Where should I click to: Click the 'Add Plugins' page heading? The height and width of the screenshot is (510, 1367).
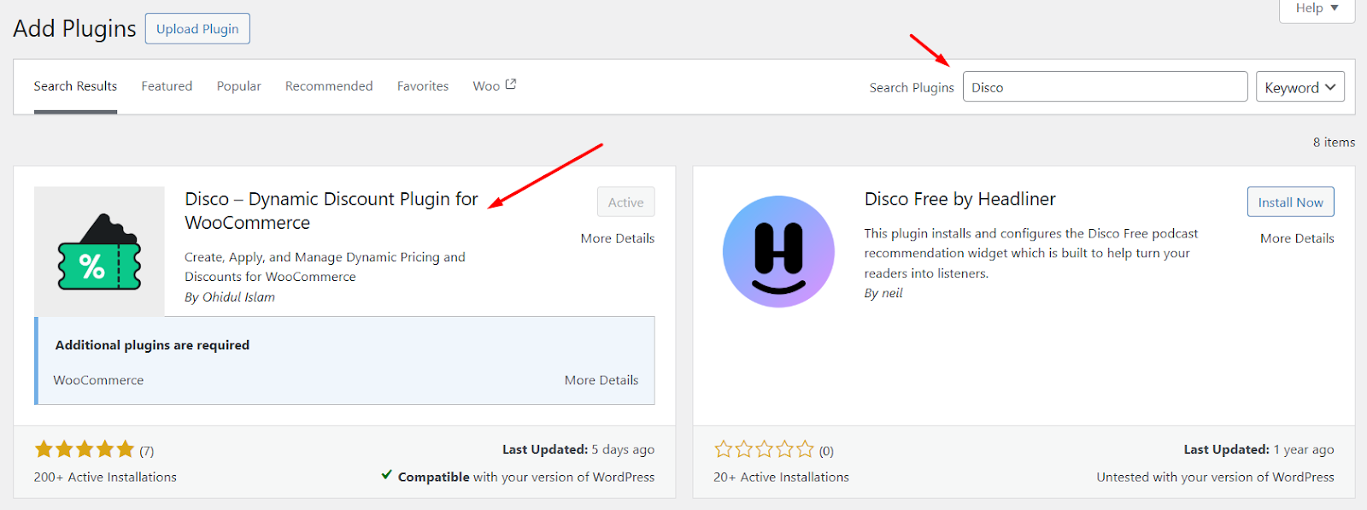pyautogui.click(x=74, y=28)
